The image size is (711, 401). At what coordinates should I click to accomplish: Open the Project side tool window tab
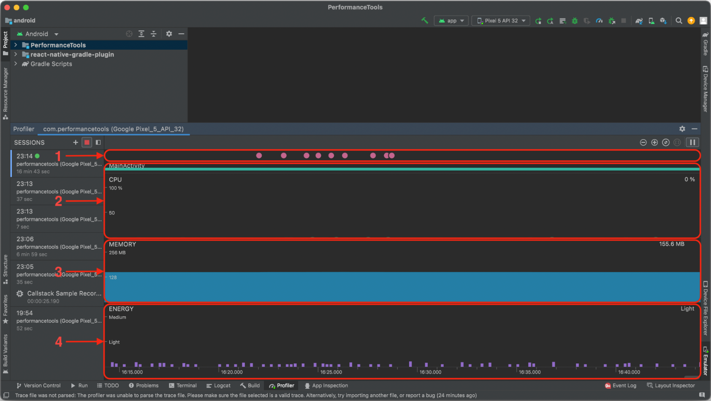(5, 43)
